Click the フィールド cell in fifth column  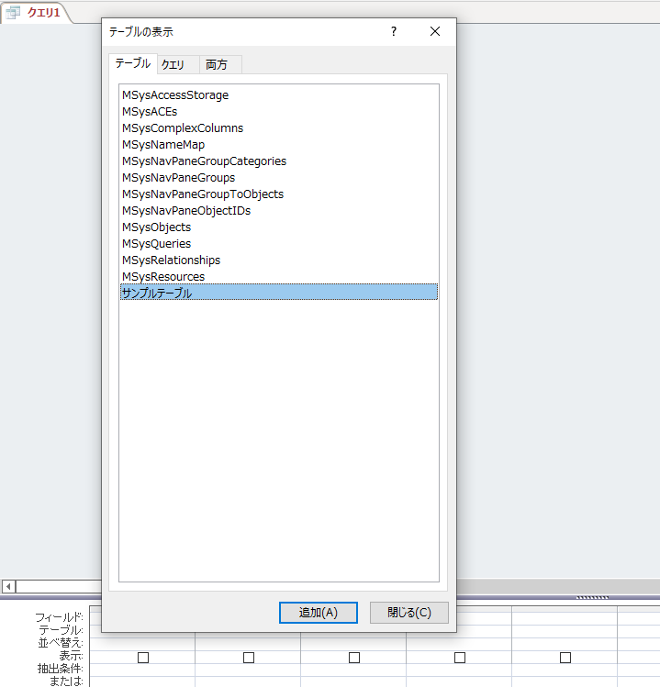[565, 618]
